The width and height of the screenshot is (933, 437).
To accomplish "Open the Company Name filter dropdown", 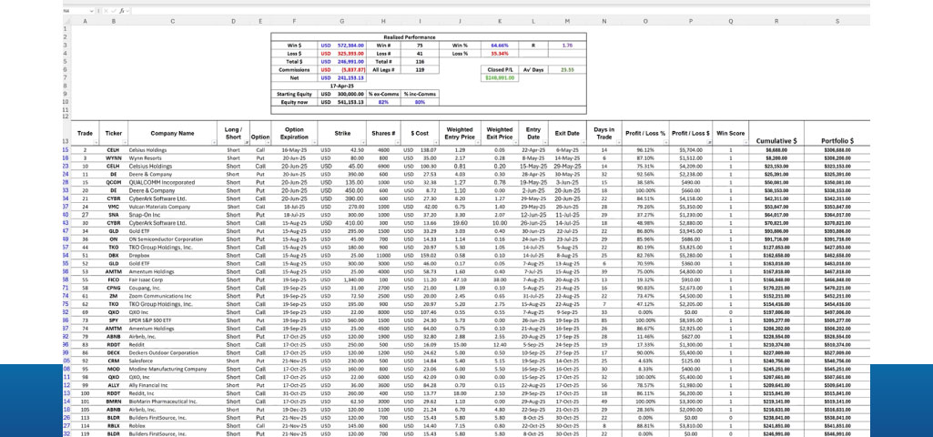I will tap(216, 142).
